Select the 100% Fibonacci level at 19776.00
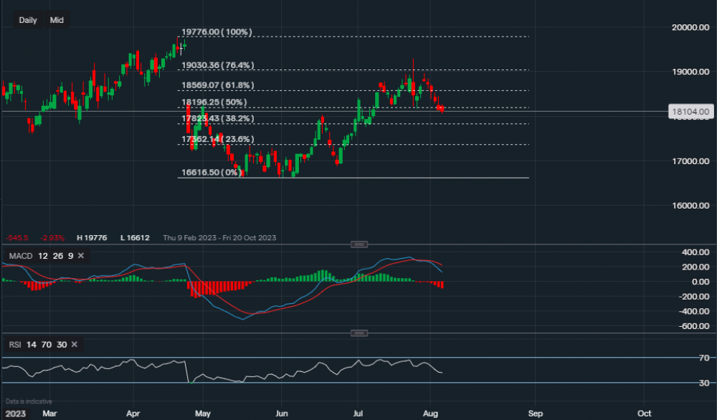 tap(217, 32)
